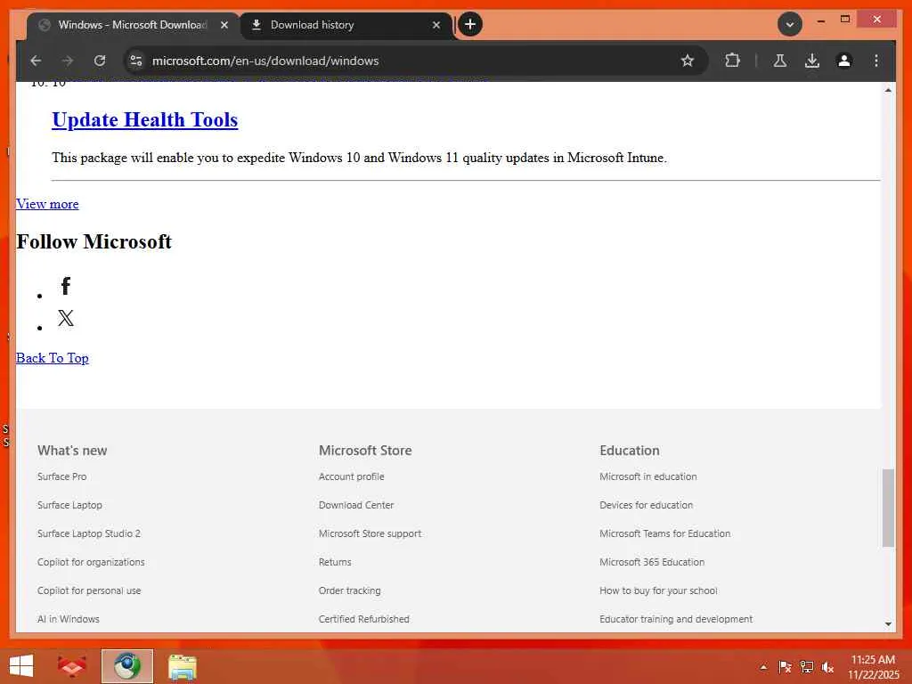
Task: Open Educator training and development link
Action: pos(676,619)
